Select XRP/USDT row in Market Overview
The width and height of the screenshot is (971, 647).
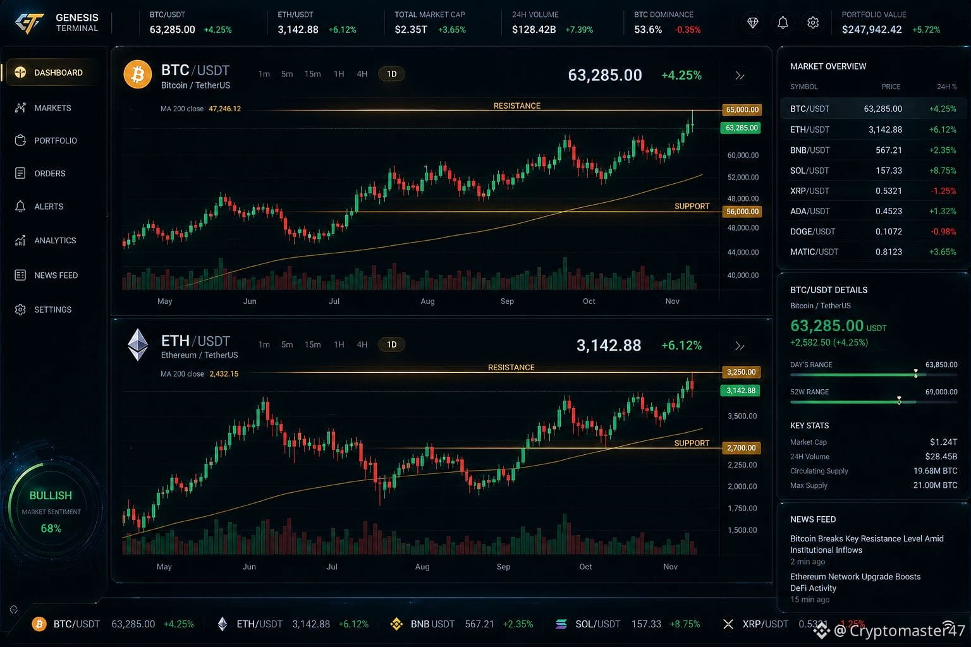(873, 191)
